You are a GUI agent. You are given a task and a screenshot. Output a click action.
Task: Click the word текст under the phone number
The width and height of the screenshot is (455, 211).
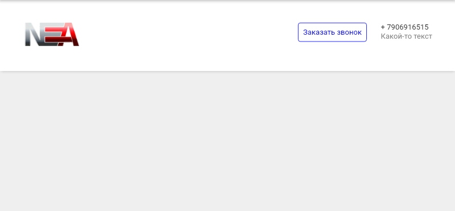tap(422, 36)
